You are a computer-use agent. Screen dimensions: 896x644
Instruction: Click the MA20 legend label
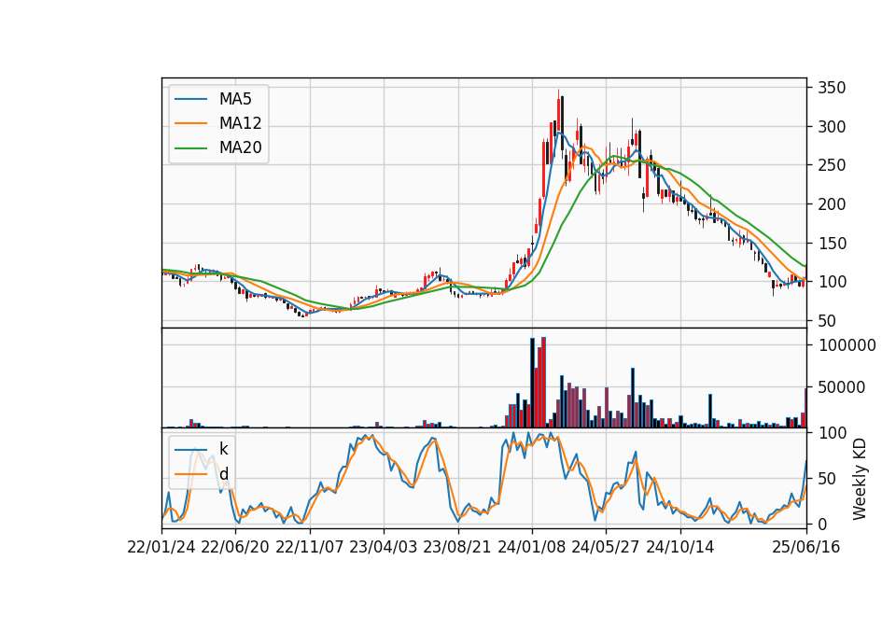240,147
